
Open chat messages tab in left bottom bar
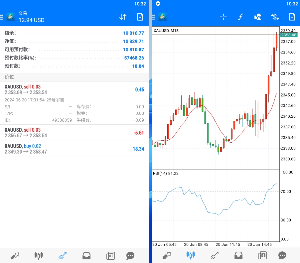tap(130, 256)
